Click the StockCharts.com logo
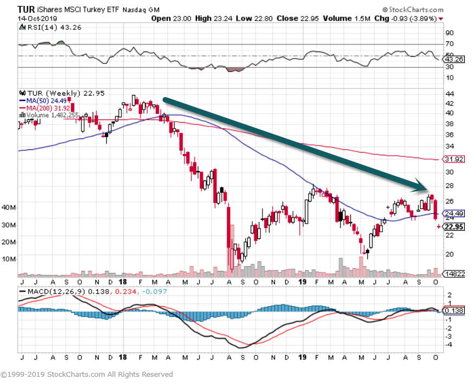 (x=413, y=10)
